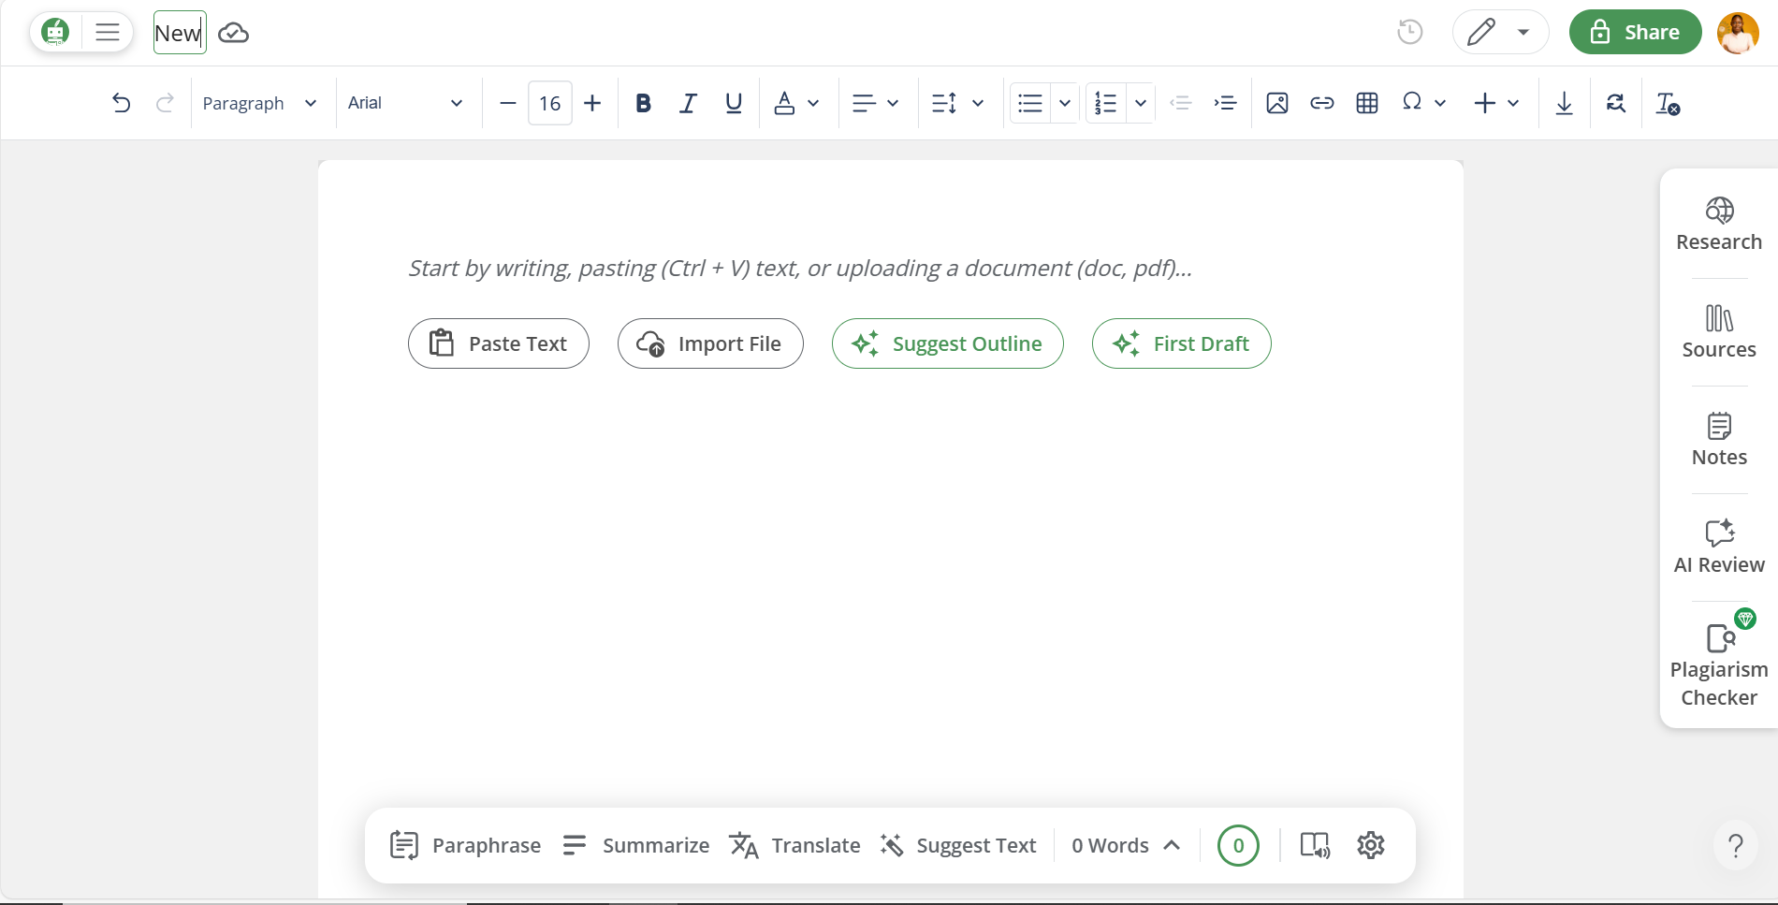Insert an image
This screenshot has height=905, width=1778.
tap(1277, 103)
